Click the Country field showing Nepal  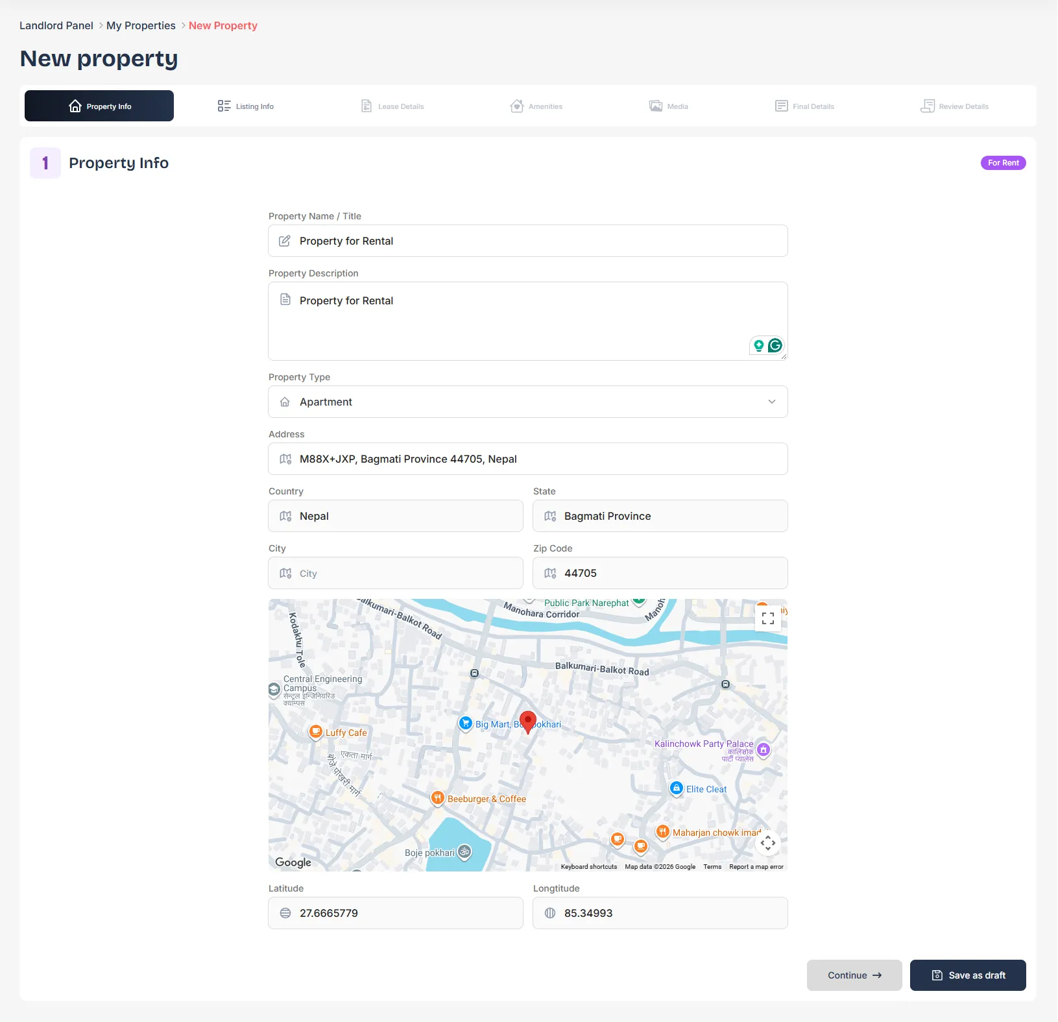(x=396, y=516)
